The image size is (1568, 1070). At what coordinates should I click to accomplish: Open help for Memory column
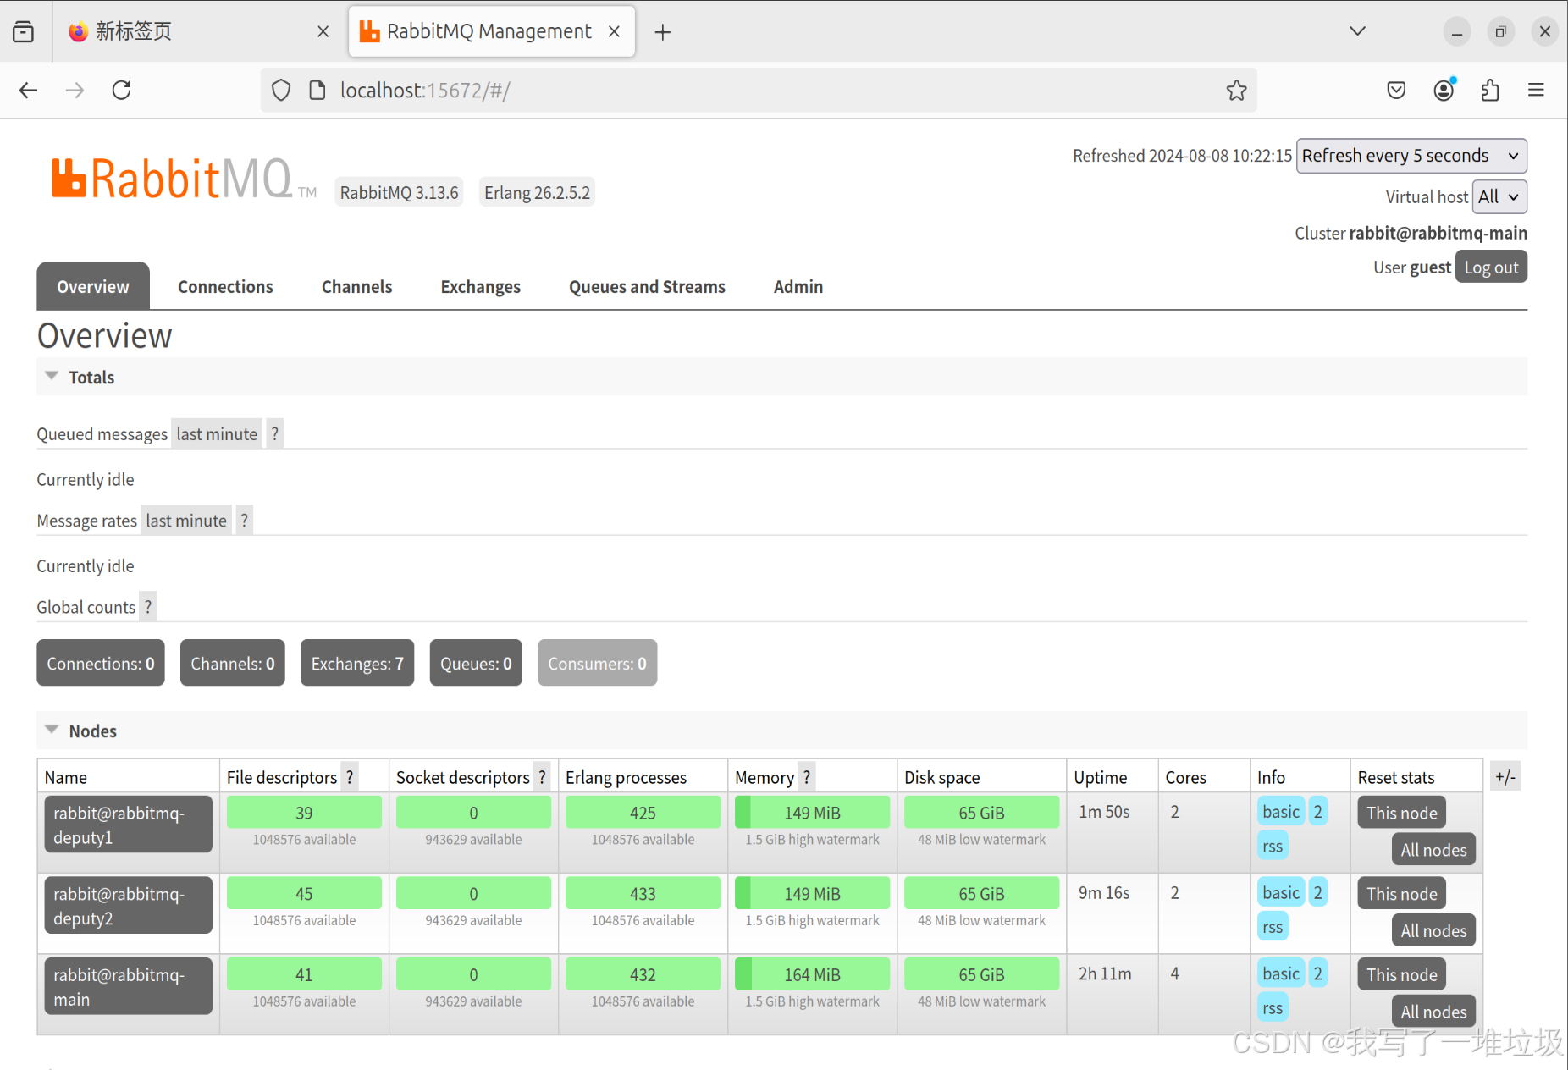(x=807, y=777)
